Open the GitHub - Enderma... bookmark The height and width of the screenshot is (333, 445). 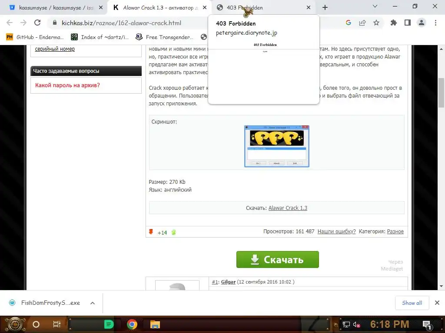pos(35,37)
